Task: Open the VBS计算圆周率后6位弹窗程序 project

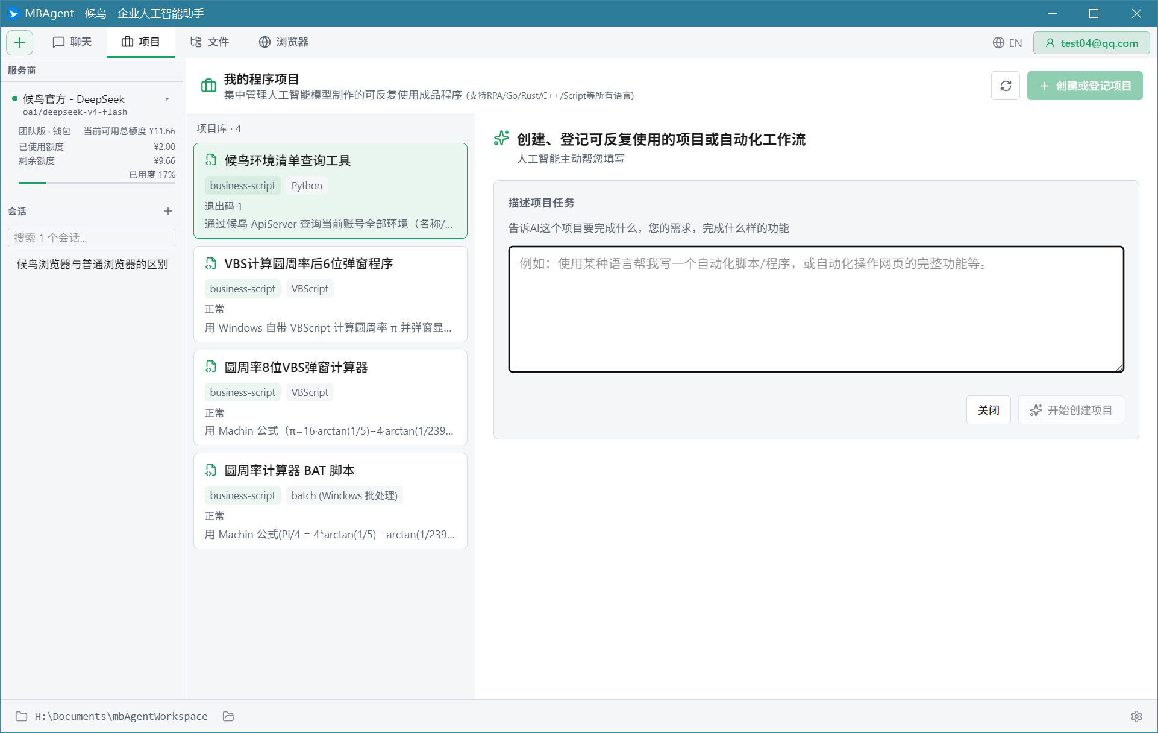Action: tap(330, 294)
